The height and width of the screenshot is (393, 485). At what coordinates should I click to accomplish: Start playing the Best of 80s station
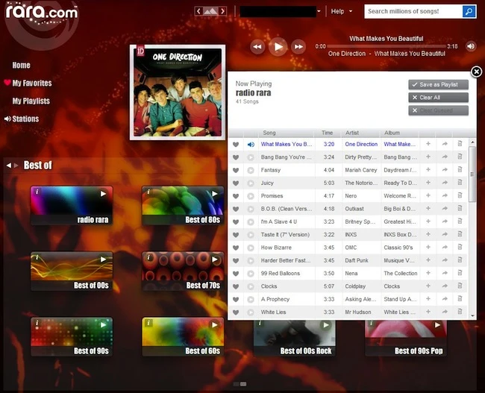pyautogui.click(x=215, y=194)
